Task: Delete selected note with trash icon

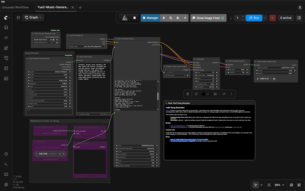Action: click(188, 94)
